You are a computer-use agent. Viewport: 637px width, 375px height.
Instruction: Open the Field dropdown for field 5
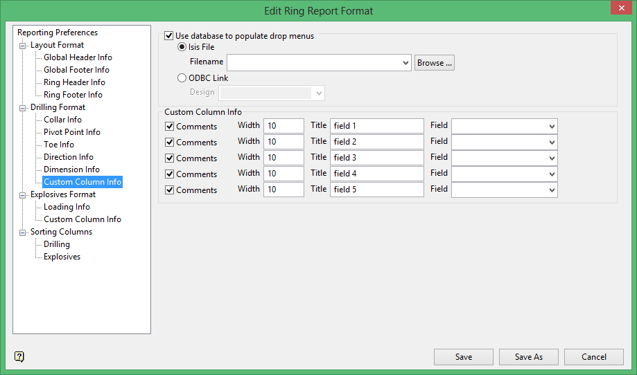click(552, 190)
